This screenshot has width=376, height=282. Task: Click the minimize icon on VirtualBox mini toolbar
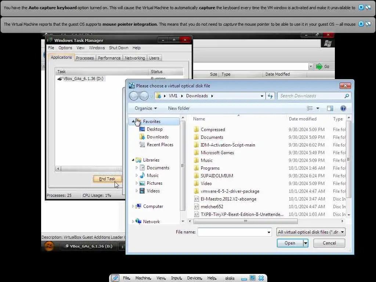[x=244, y=279]
